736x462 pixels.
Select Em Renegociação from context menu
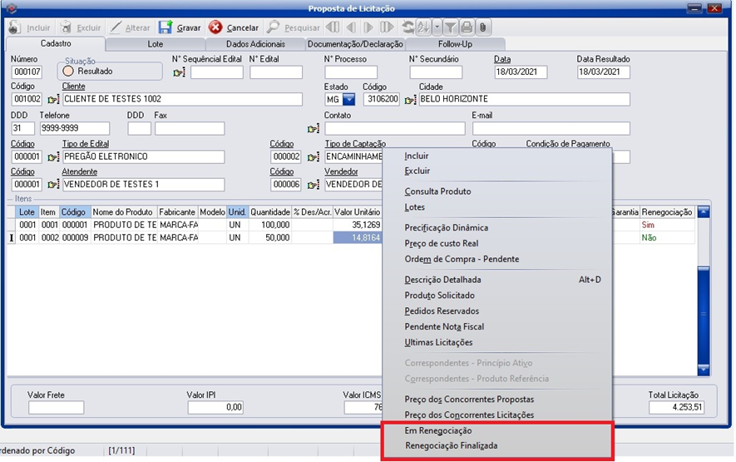(x=437, y=430)
